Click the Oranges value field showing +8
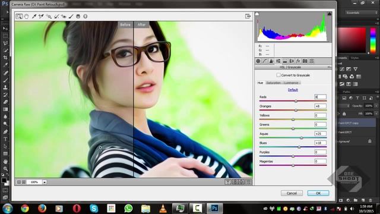The height and width of the screenshot is (214, 380). click(320, 106)
